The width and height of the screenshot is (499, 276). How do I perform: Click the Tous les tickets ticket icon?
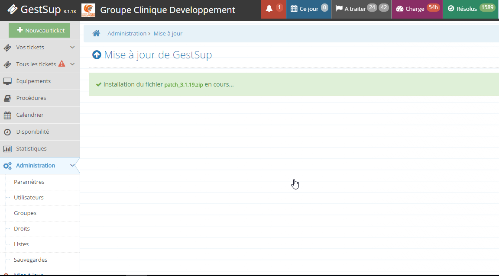coord(7,64)
